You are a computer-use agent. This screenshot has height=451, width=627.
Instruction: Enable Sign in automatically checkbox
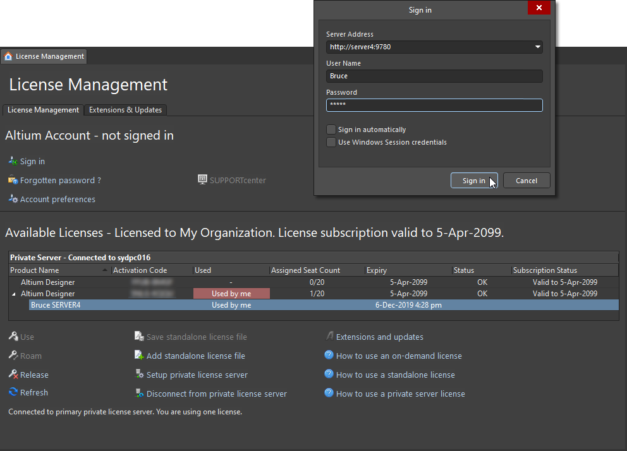(x=331, y=129)
